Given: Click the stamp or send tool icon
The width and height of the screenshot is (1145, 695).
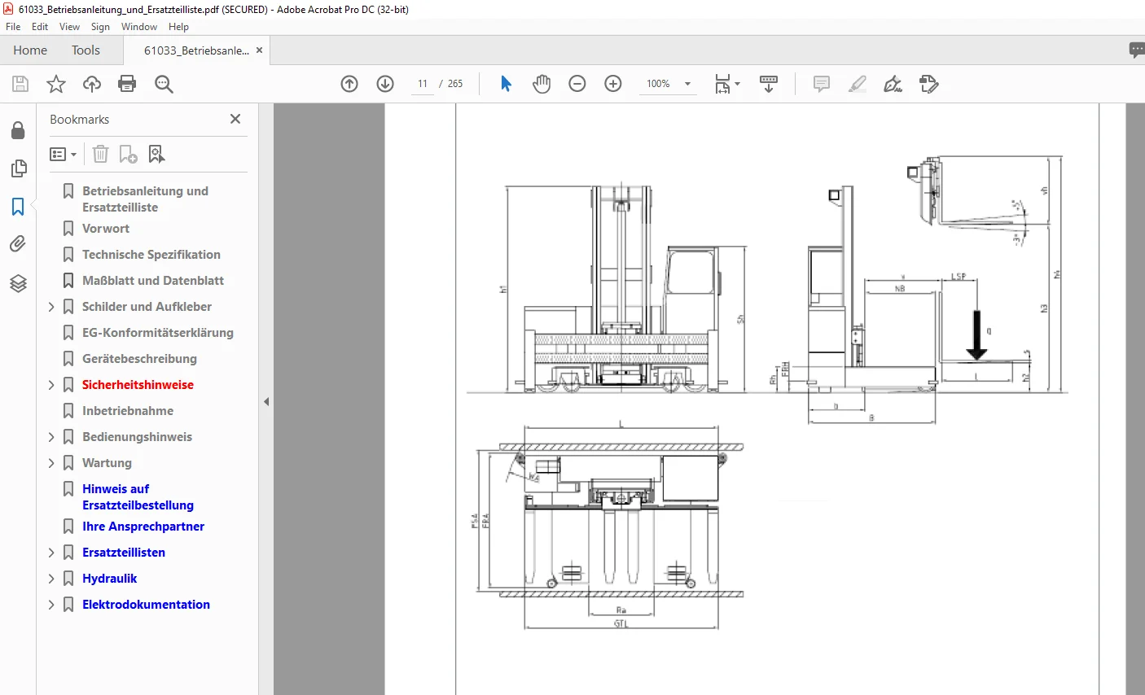Looking at the screenshot, I should pyautogui.click(x=929, y=84).
